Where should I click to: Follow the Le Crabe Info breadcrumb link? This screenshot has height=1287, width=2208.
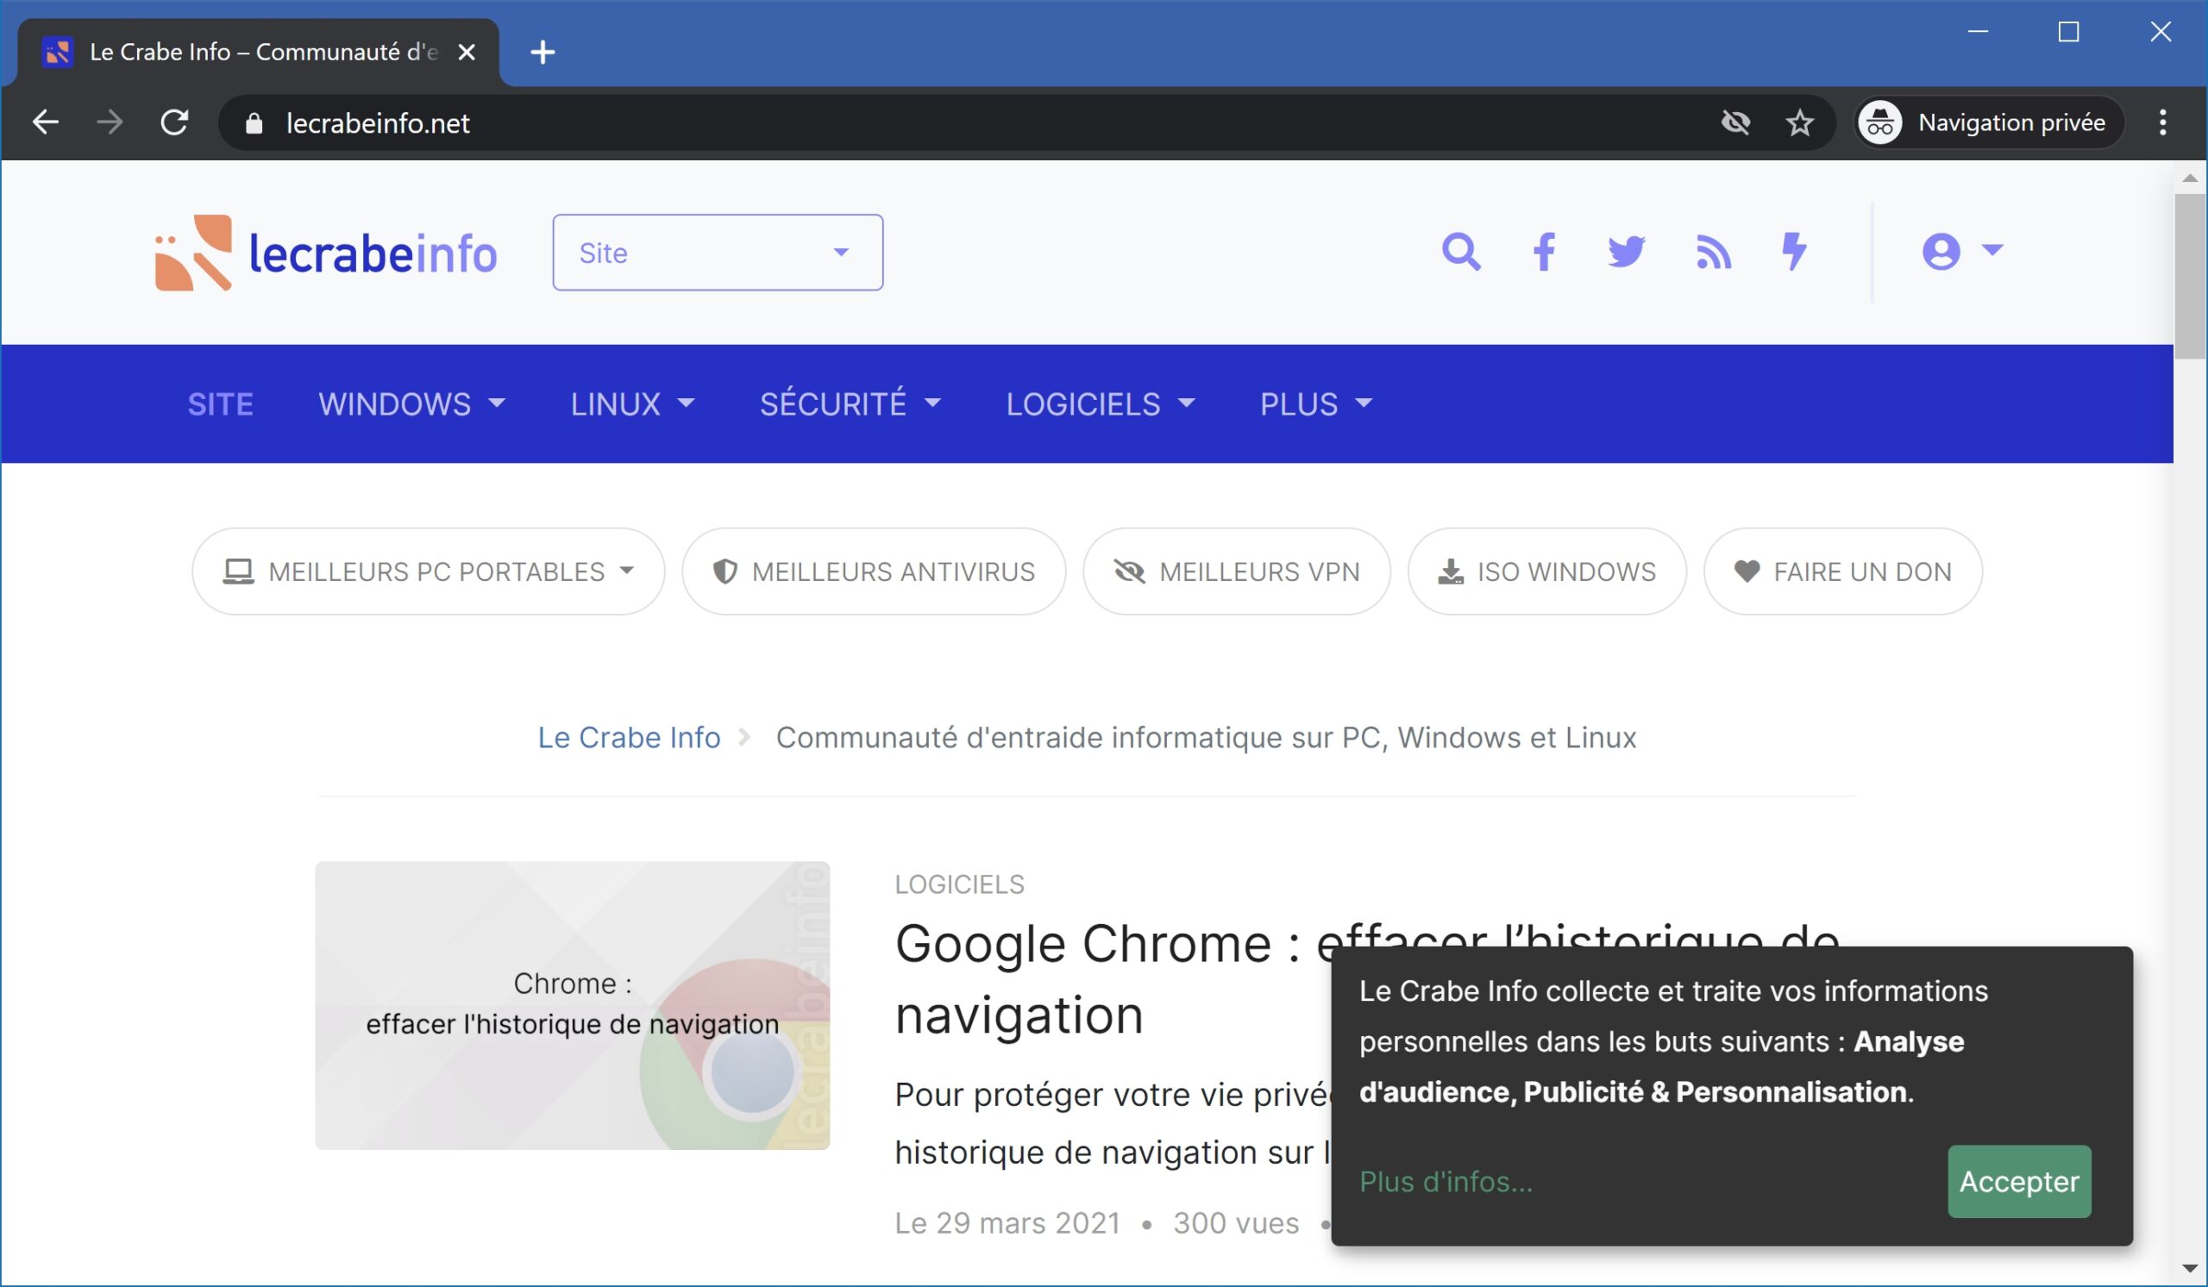pos(629,737)
